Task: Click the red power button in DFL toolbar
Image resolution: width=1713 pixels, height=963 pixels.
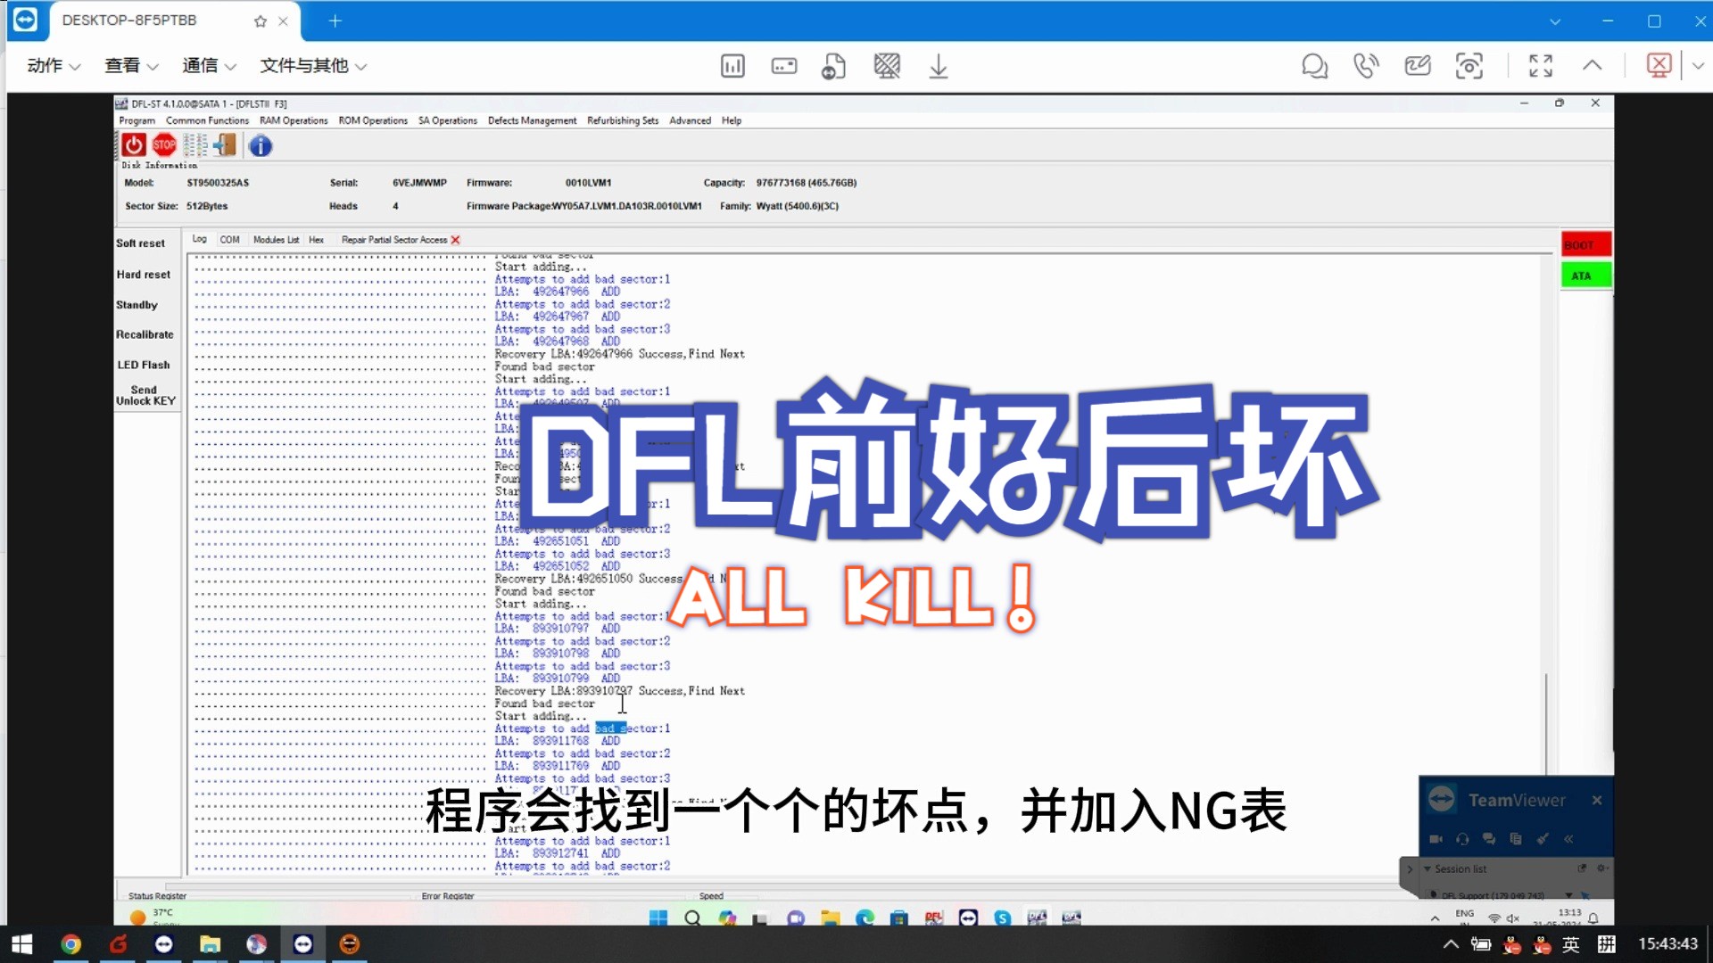Action: [x=134, y=144]
